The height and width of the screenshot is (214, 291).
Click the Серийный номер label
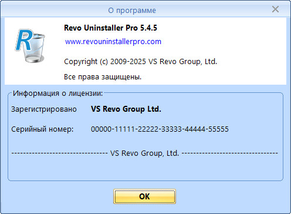(42, 129)
